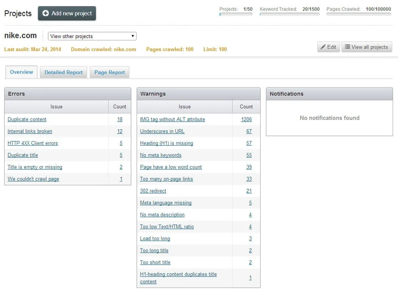
Task: Click the Keyword Tracked progress bar
Action: [x=289, y=15]
